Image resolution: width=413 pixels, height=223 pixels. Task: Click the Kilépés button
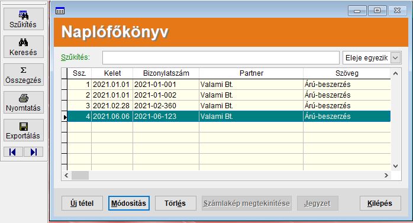click(x=380, y=203)
